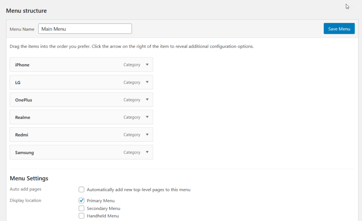The width and height of the screenshot is (362, 221).
Task: Click the Save Menu button
Action: tap(339, 29)
